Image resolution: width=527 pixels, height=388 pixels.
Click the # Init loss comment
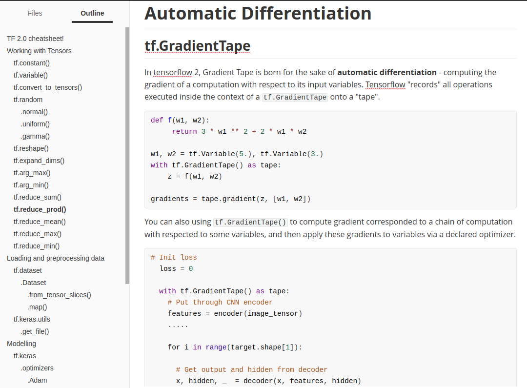click(174, 258)
